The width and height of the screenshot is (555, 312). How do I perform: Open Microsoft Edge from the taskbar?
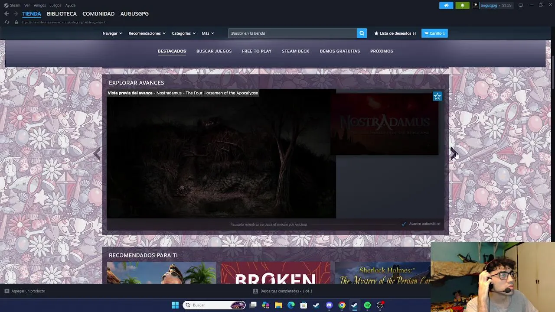pos(291,305)
